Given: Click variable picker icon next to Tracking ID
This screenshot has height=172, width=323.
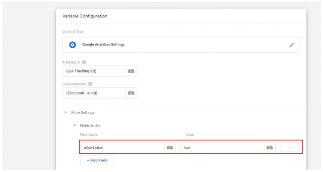Looking at the screenshot, I should pos(131,71).
